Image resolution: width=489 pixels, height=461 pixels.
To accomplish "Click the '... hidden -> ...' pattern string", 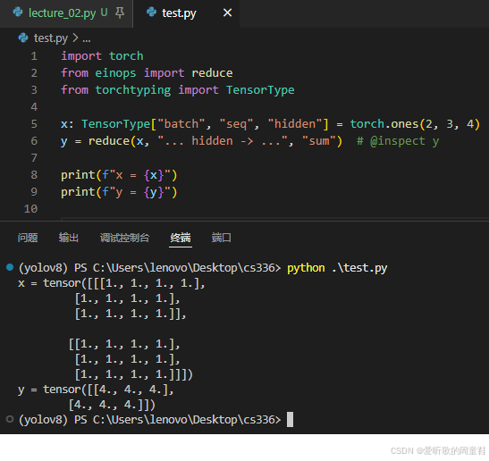I will pos(223,141).
